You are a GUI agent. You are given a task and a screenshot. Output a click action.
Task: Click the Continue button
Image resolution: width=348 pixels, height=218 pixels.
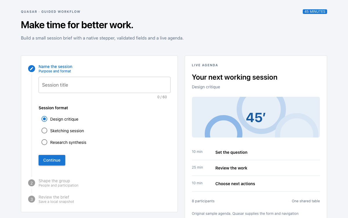tap(52, 160)
